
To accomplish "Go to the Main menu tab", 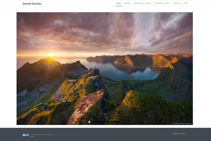I will [x=119, y=3].
